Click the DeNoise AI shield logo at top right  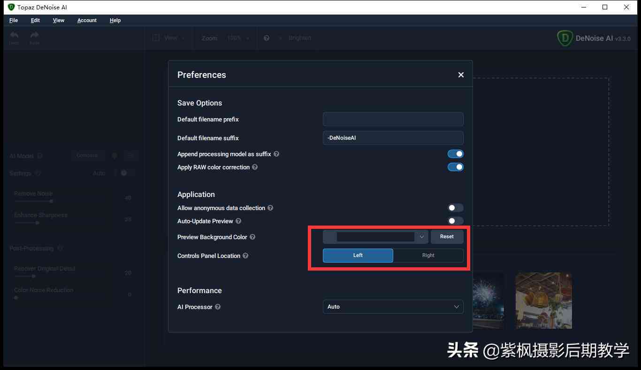(x=565, y=38)
